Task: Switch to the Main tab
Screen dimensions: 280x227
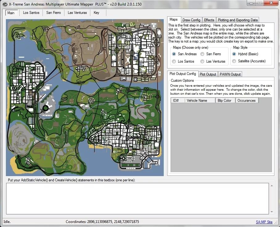Action: click(x=12, y=13)
